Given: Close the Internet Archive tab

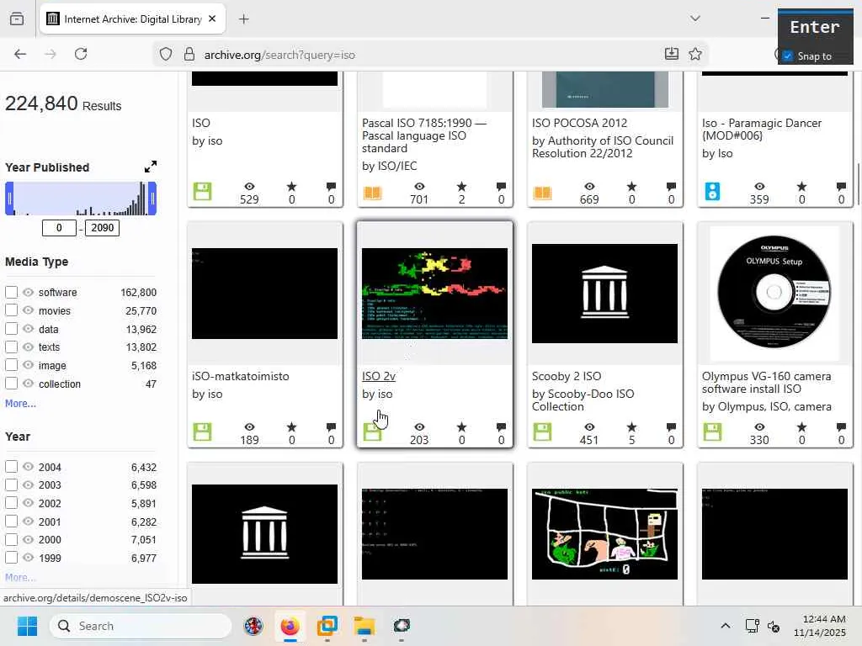Looking at the screenshot, I should pos(212,19).
